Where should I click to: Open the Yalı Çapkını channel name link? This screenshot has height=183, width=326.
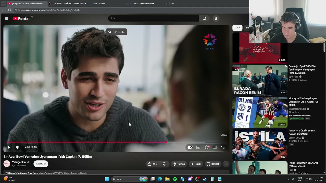pyautogui.click(x=19, y=162)
